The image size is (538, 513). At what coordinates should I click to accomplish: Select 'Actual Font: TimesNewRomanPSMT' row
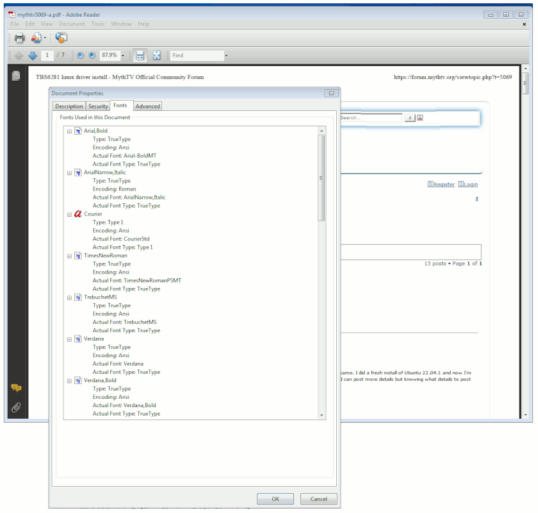click(136, 280)
